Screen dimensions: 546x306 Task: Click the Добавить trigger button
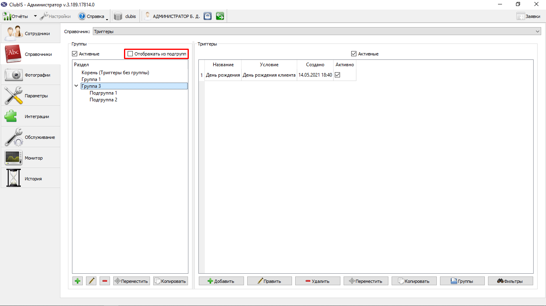pos(221,281)
